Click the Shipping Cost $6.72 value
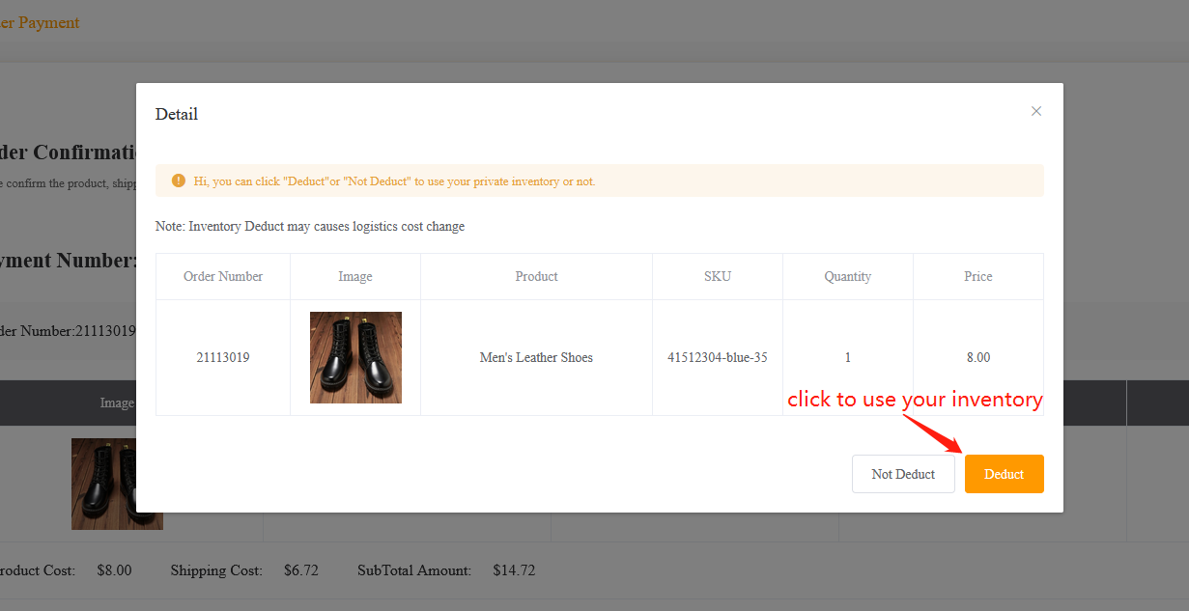The image size is (1189, 611). click(301, 570)
